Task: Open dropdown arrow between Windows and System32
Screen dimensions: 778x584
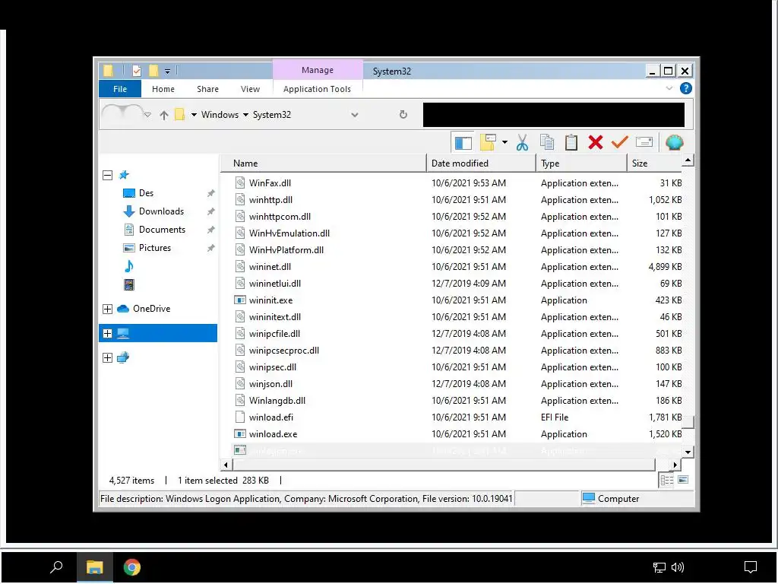Action: click(245, 116)
